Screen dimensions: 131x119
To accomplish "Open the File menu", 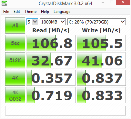I will coord(6,12).
